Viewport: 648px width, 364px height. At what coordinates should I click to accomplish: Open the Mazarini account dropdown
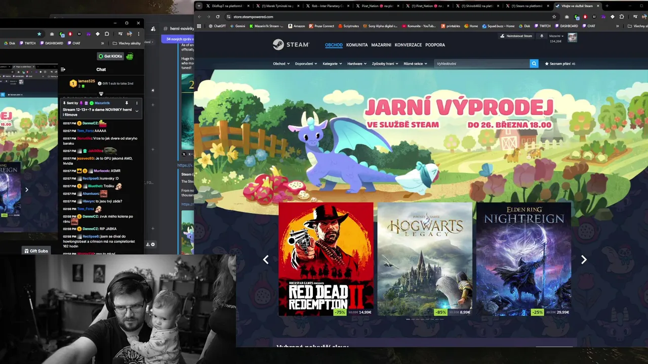556,36
